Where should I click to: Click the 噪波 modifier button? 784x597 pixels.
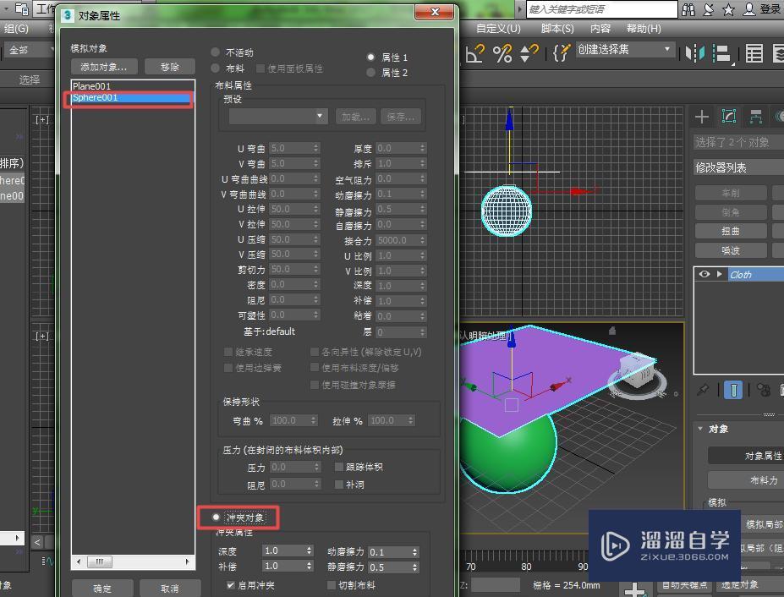click(731, 250)
